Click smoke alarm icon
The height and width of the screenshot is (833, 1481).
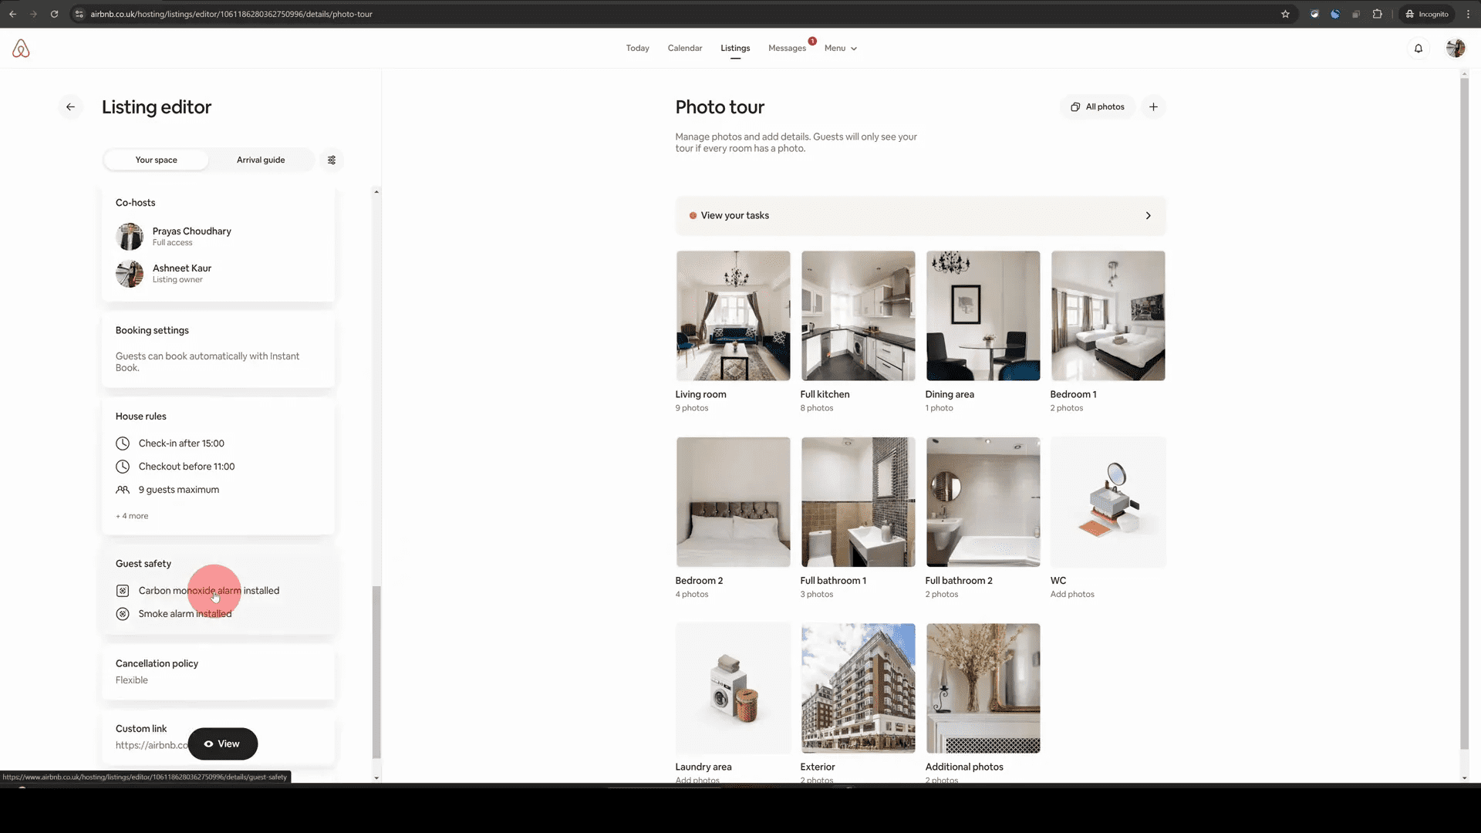(x=123, y=614)
